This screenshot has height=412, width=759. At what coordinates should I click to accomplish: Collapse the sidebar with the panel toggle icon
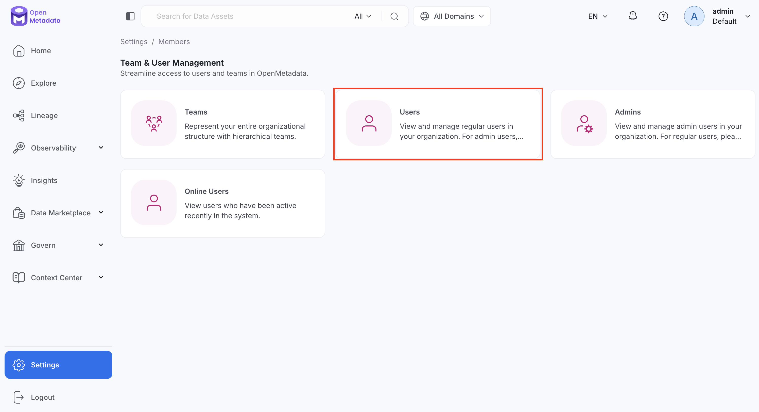coord(130,16)
